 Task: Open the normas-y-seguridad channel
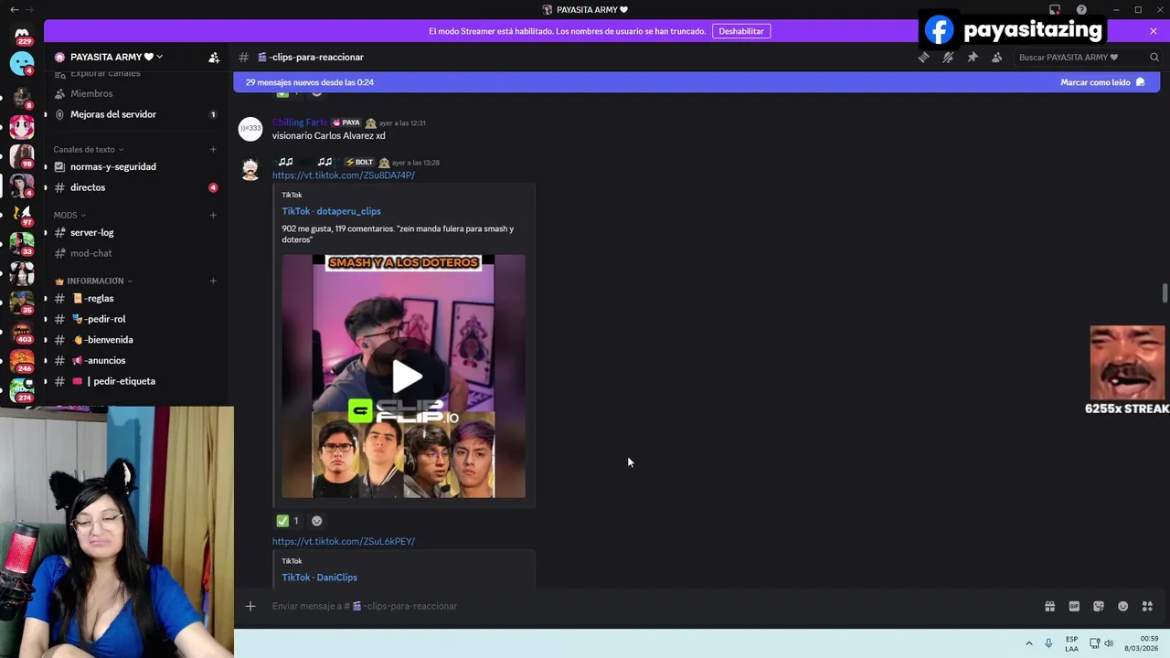click(113, 166)
